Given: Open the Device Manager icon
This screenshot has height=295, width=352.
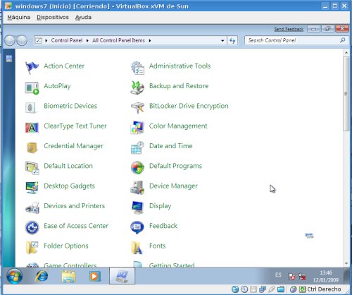Looking at the screenshot, I should click(x=137, y=188).
